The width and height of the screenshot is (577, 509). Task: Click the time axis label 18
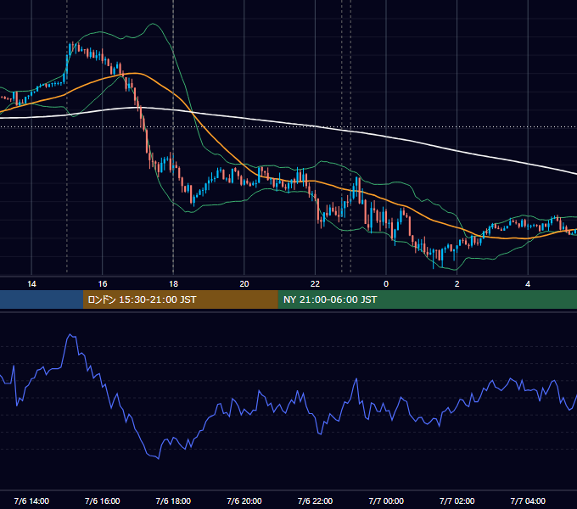click(173, 284)
